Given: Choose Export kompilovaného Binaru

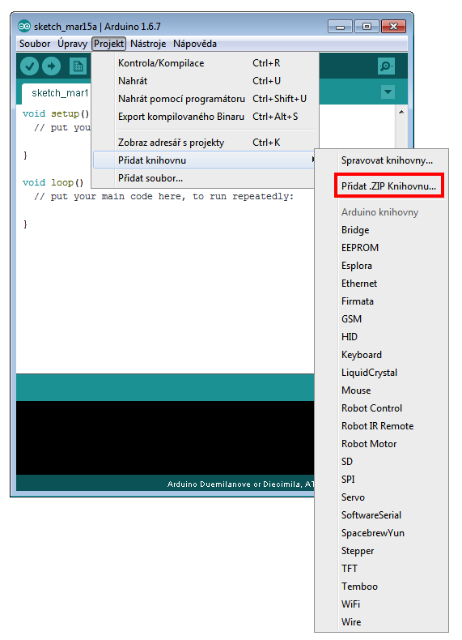Looking at the screenshot, I should point(205,117).
